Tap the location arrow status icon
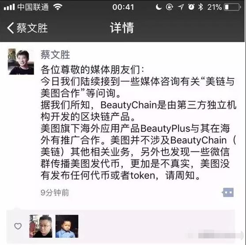The height and width of the screenshot is (245, 246). click(x=181, y=7)
